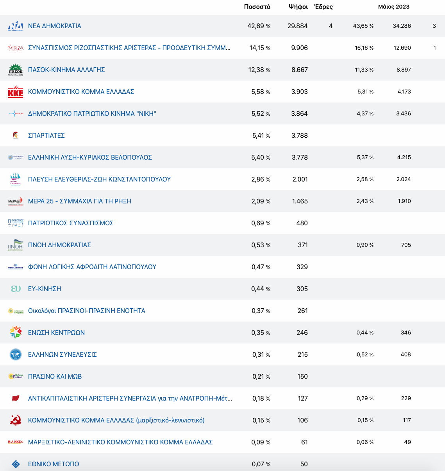This screenshot has width=445, height=471.
Task: Open the ΠΑΤΡΙΩΤΙΚΟΣ ΣΥΝΑΣΠΙΣΜΟΣ link
Action: (x=71, y=223)
